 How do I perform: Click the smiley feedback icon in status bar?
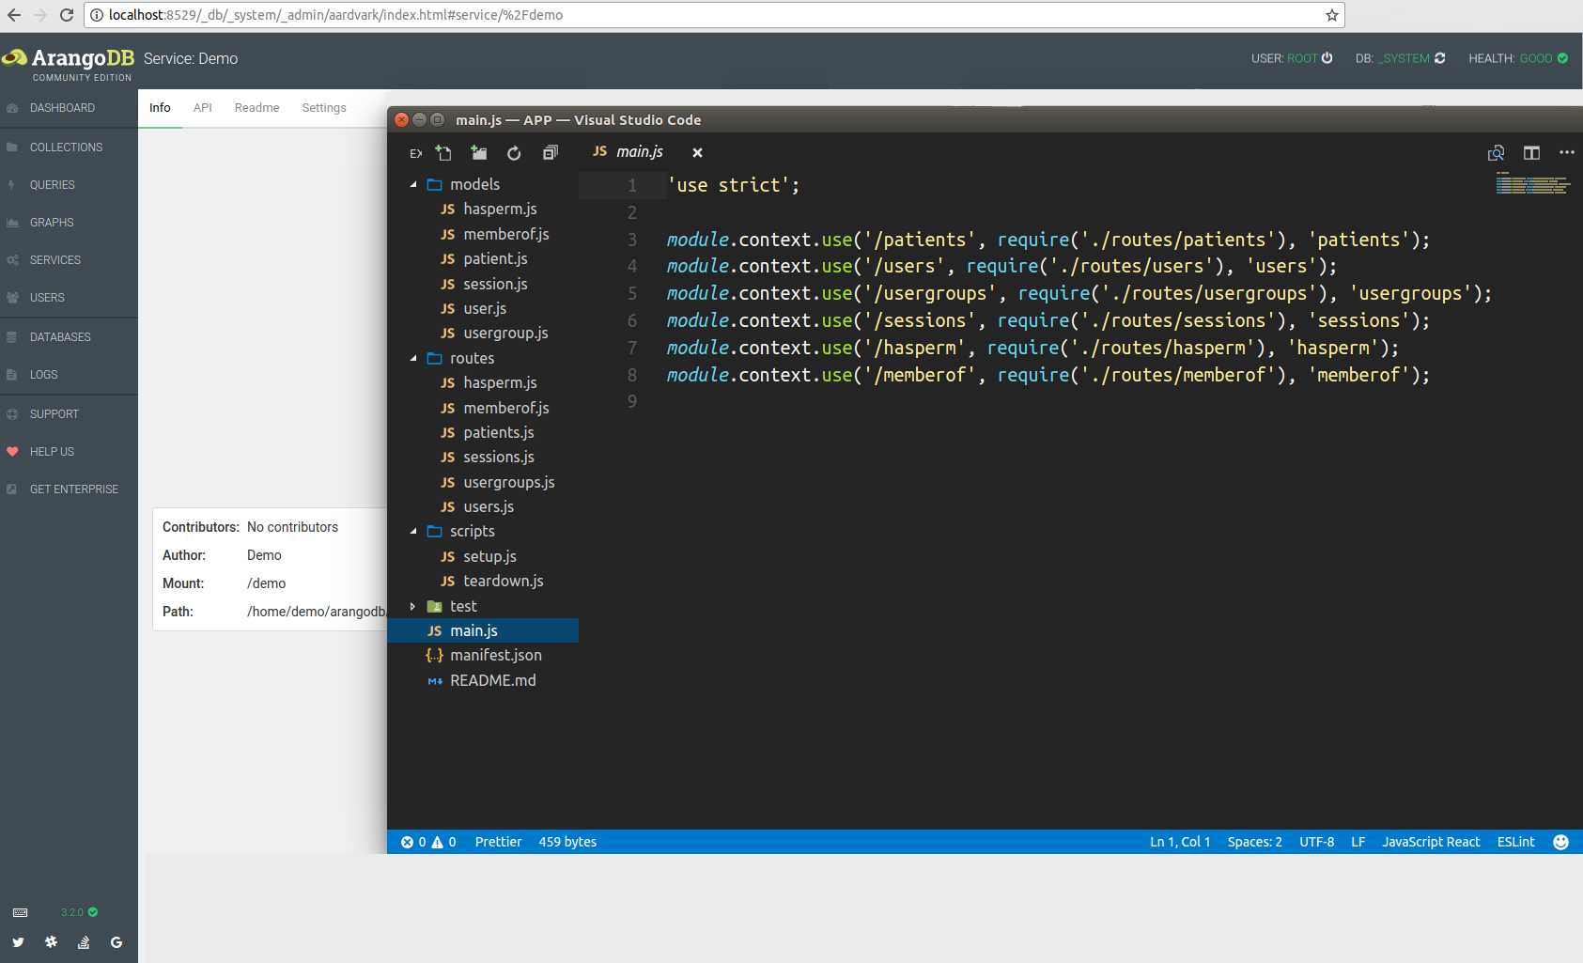(1560, 842)
